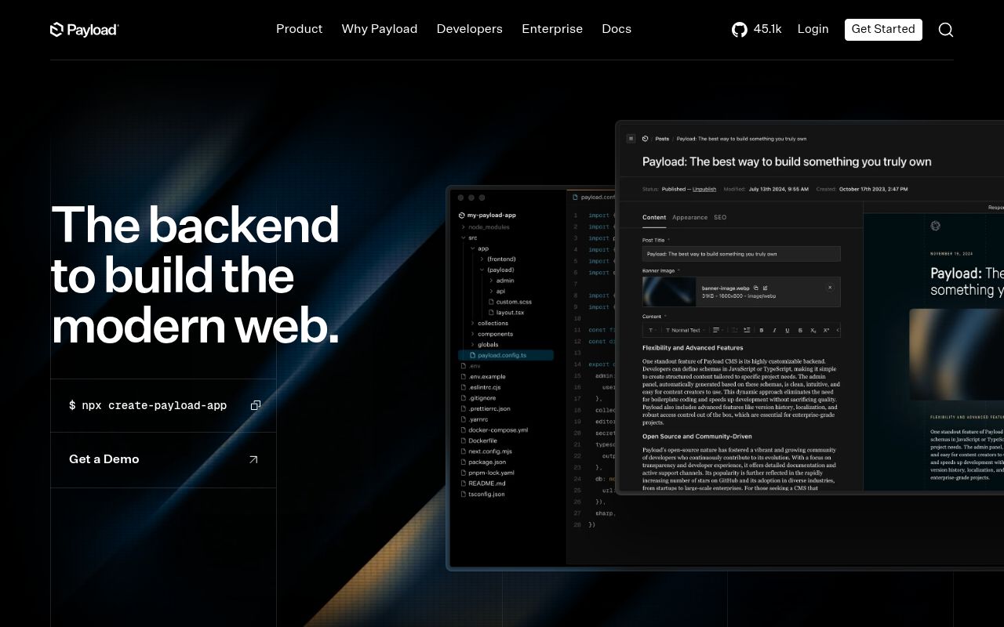Click Open Source and Community-Driven heading
1004x627 pixels.
(697, 437)
